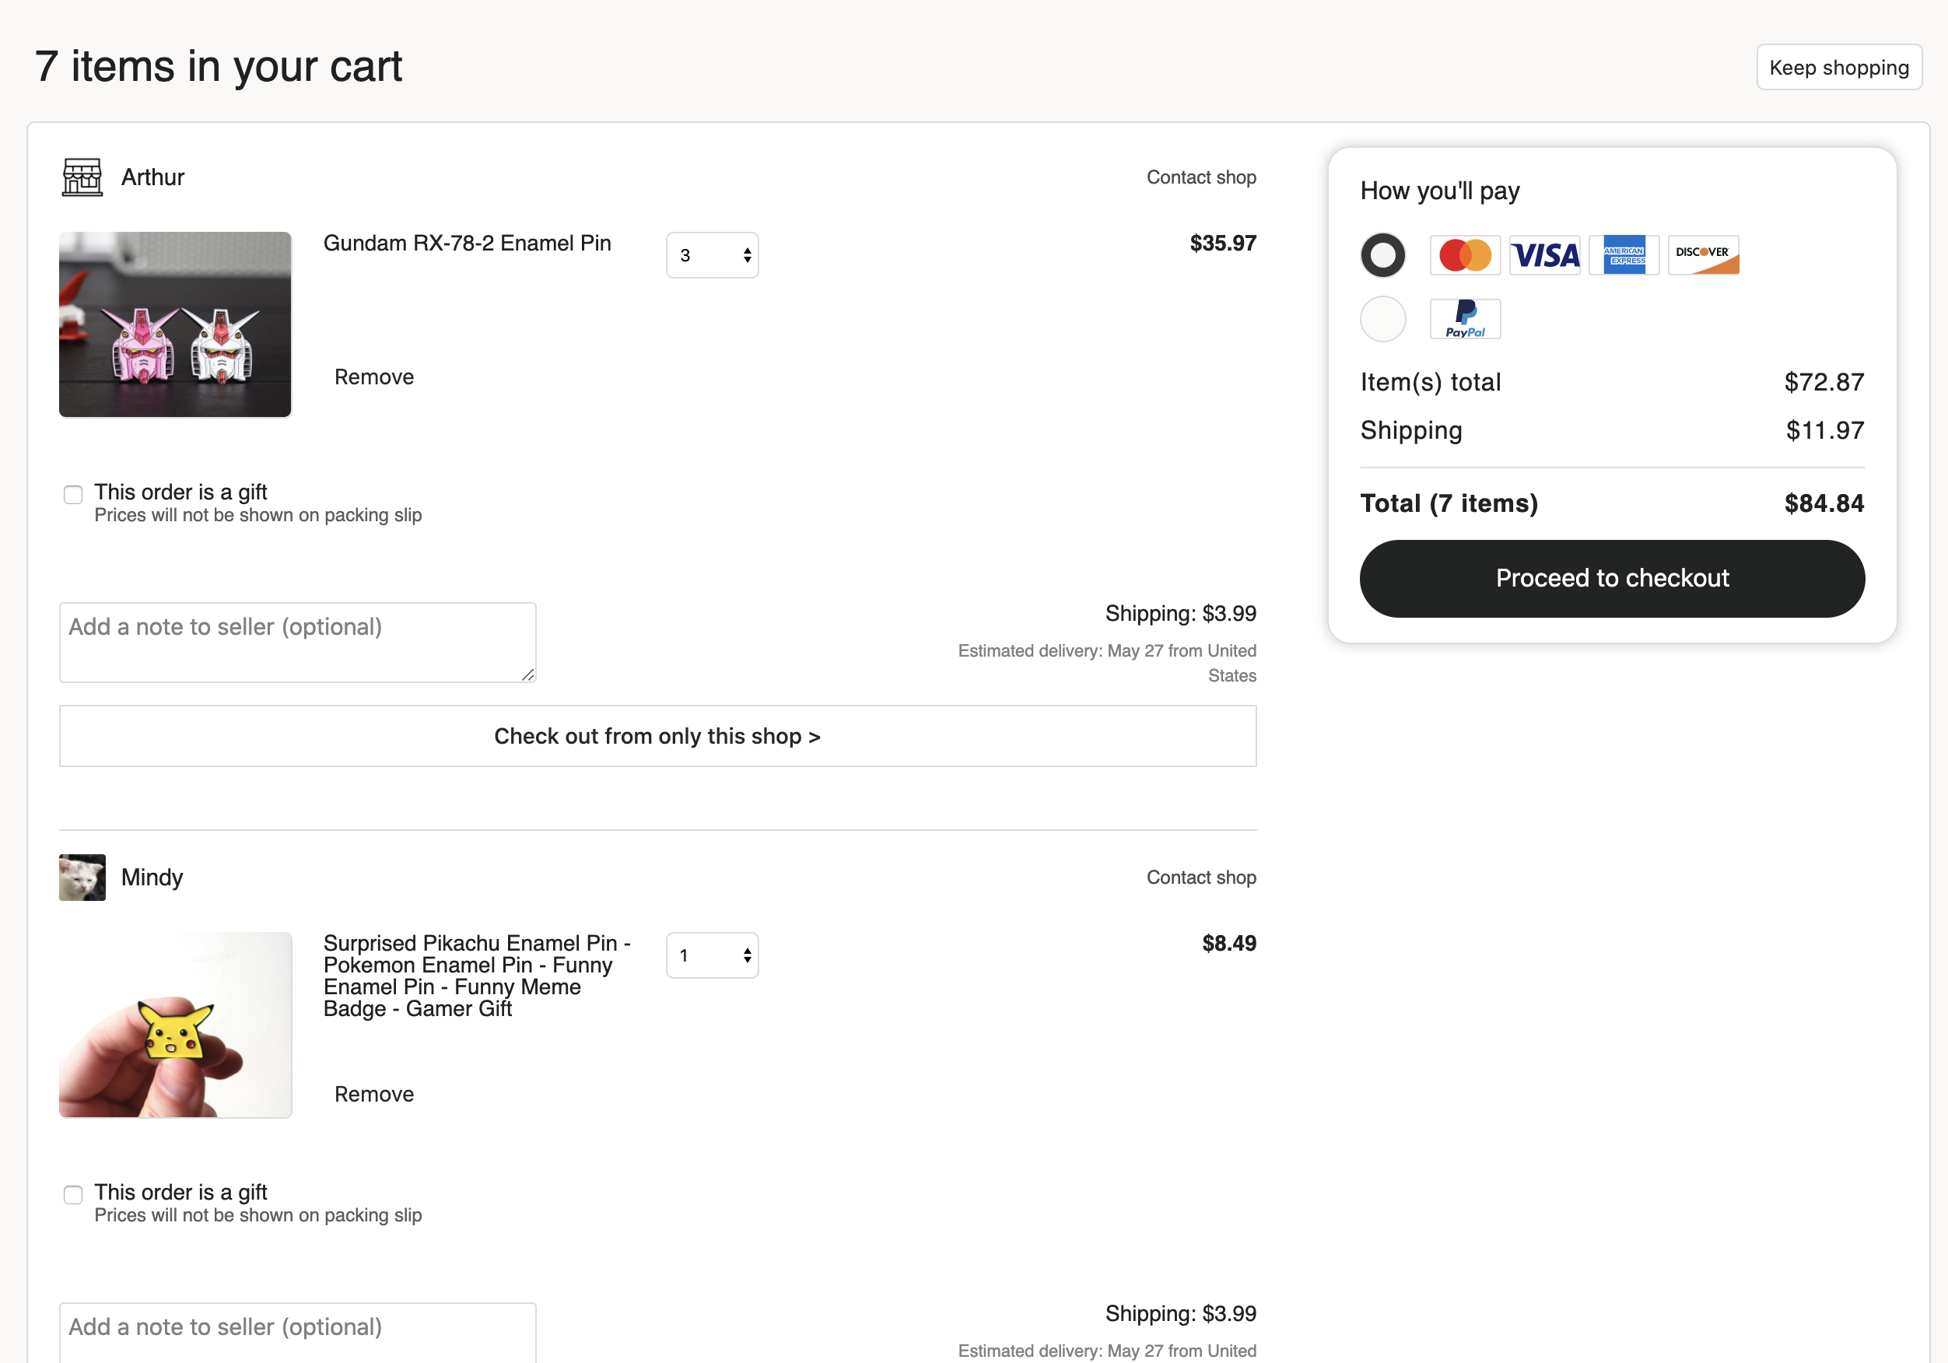Image resolution: width=1948 pixels, height=1363 pixels.
Task: Click the '7 items in your cart' heading
Action: click(x=219, y=66)
